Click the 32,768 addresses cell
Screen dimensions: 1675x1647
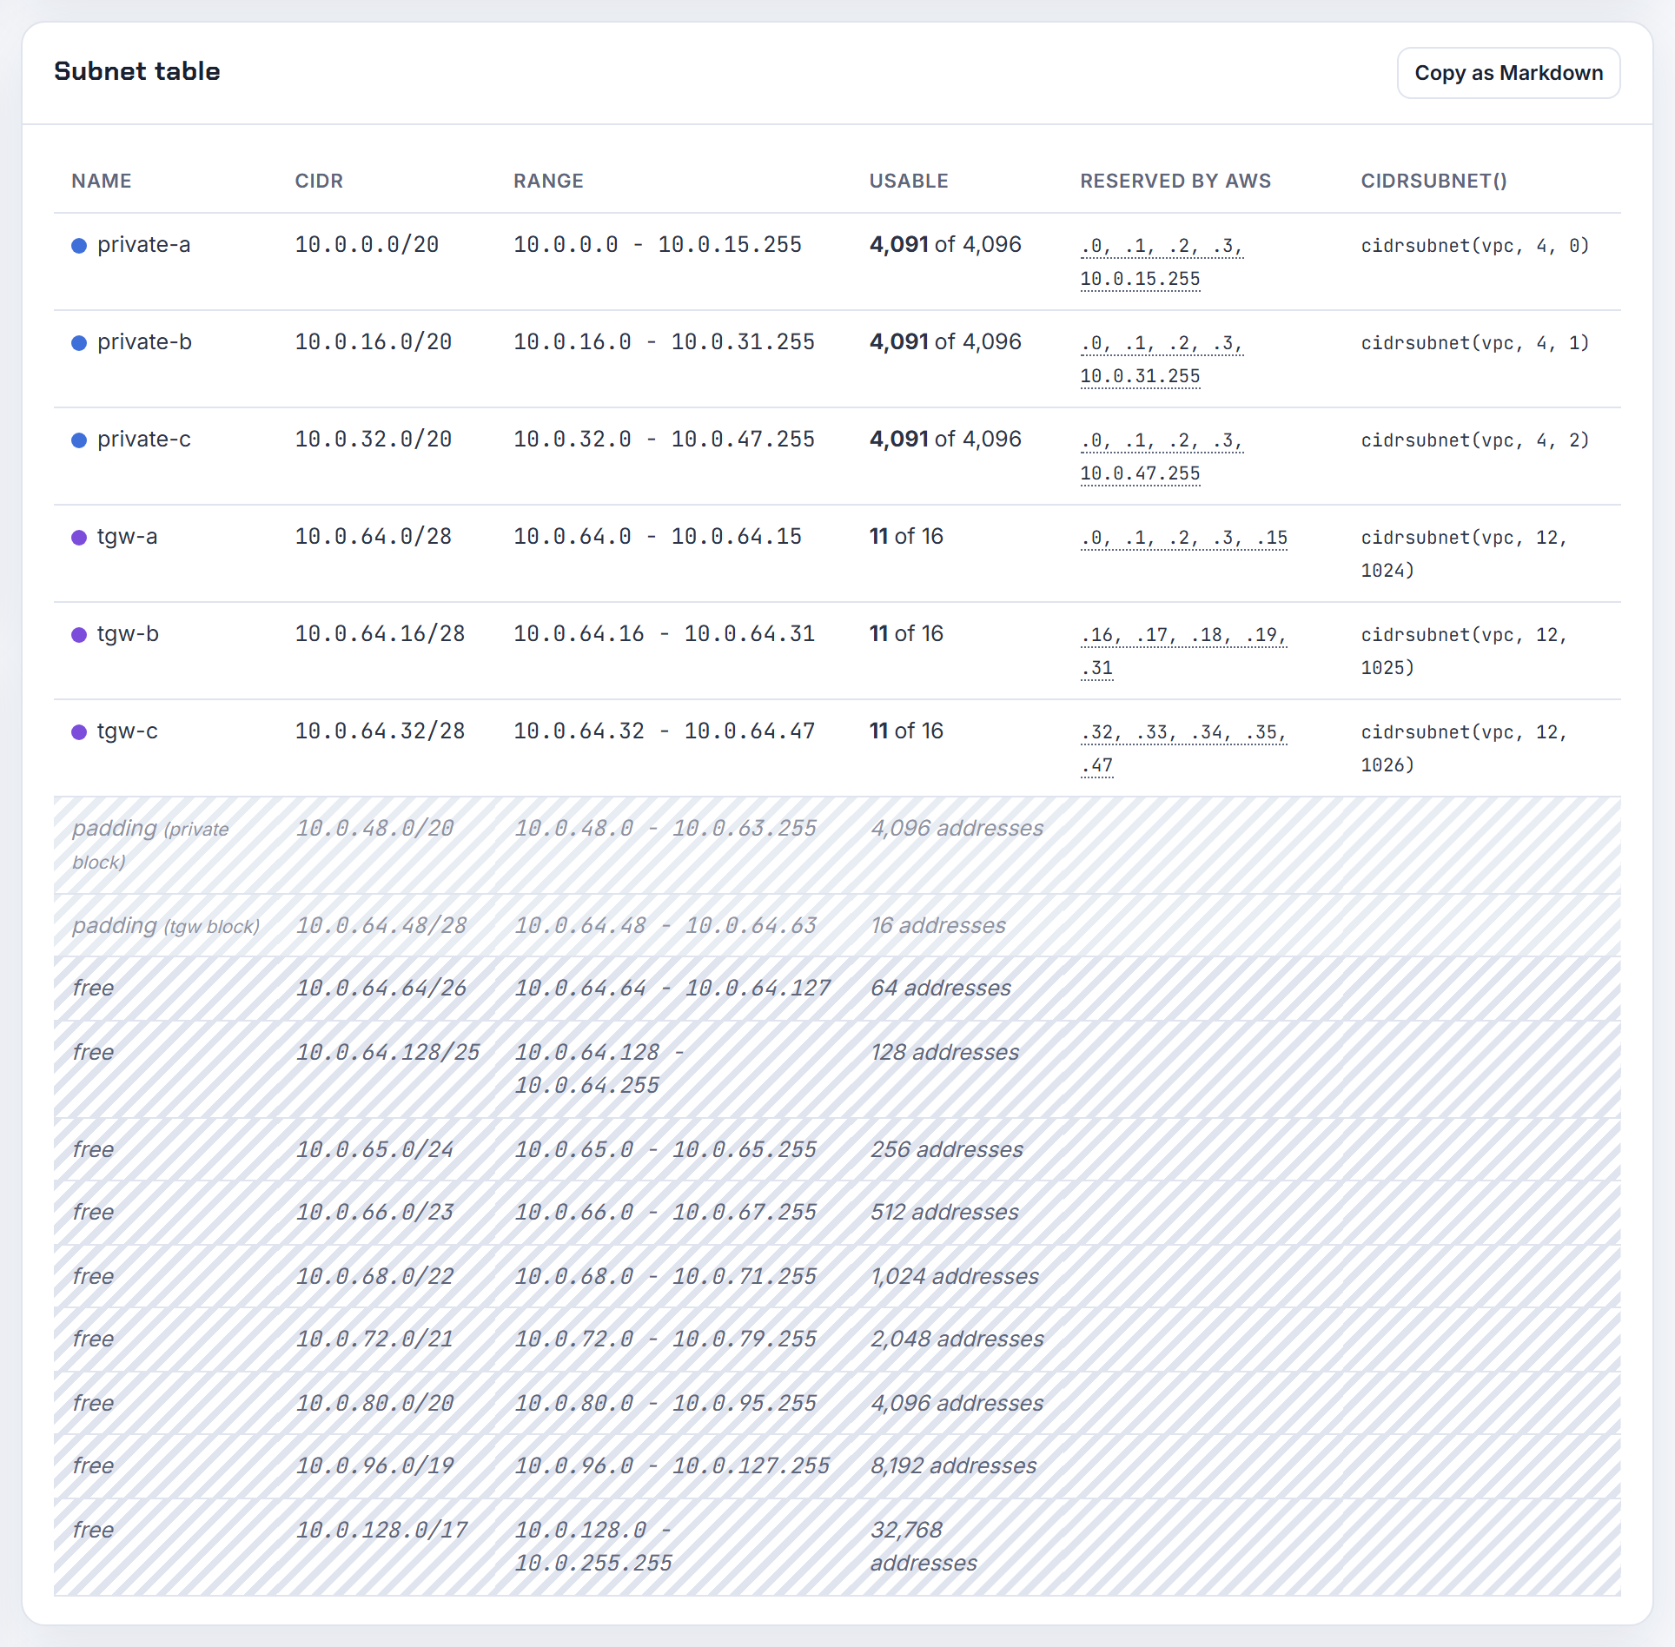point(924,1546)
